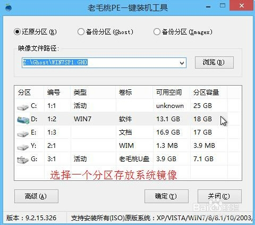Click the 13.1 GB free space cell
This screenshot has width=255, height=225.
[168, 119]
